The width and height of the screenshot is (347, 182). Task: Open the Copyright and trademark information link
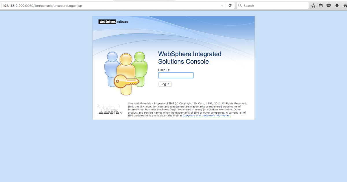206,115
